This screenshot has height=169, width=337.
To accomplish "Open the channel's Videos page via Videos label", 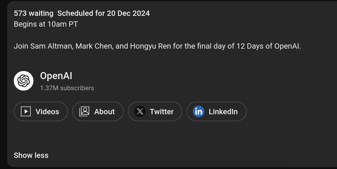I will 47,112.
